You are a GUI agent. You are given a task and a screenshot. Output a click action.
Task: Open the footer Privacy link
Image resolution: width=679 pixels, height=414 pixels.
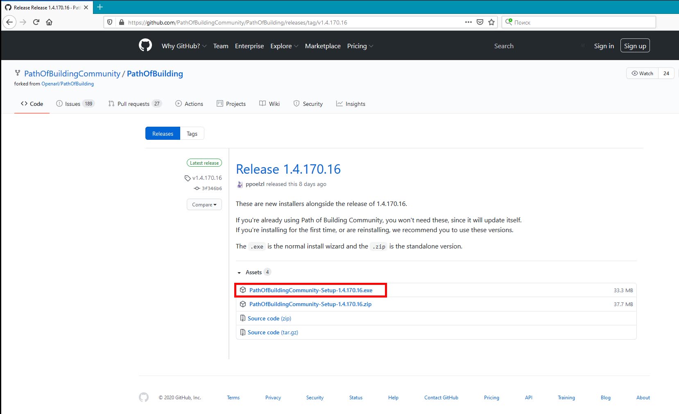pyautogui.click(x=273, y=398)
